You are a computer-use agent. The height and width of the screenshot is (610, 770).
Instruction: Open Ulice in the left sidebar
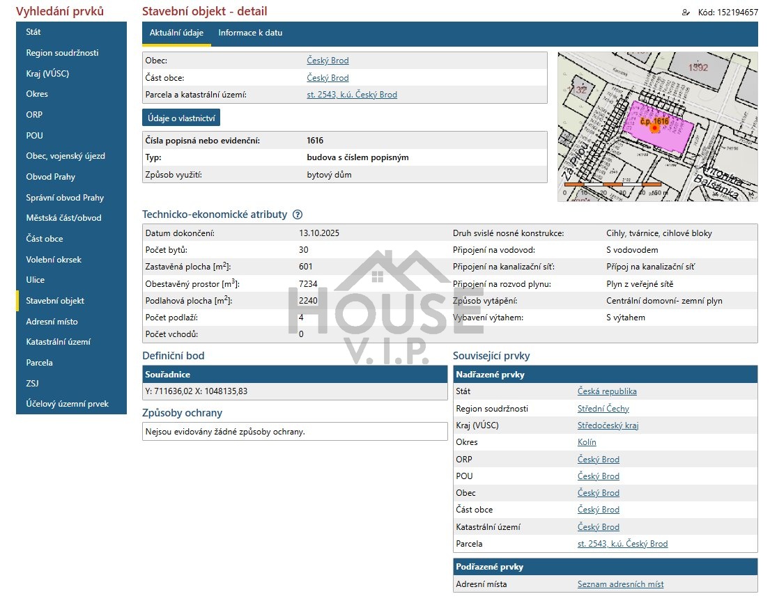tap(36, 280)
